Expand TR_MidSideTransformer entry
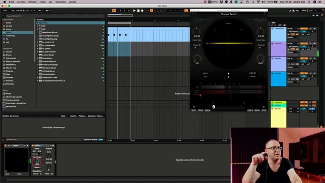The image size is (325, 183). click(x=38, y=81)
